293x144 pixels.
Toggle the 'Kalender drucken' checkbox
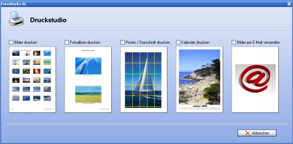(x=178, y=42)
